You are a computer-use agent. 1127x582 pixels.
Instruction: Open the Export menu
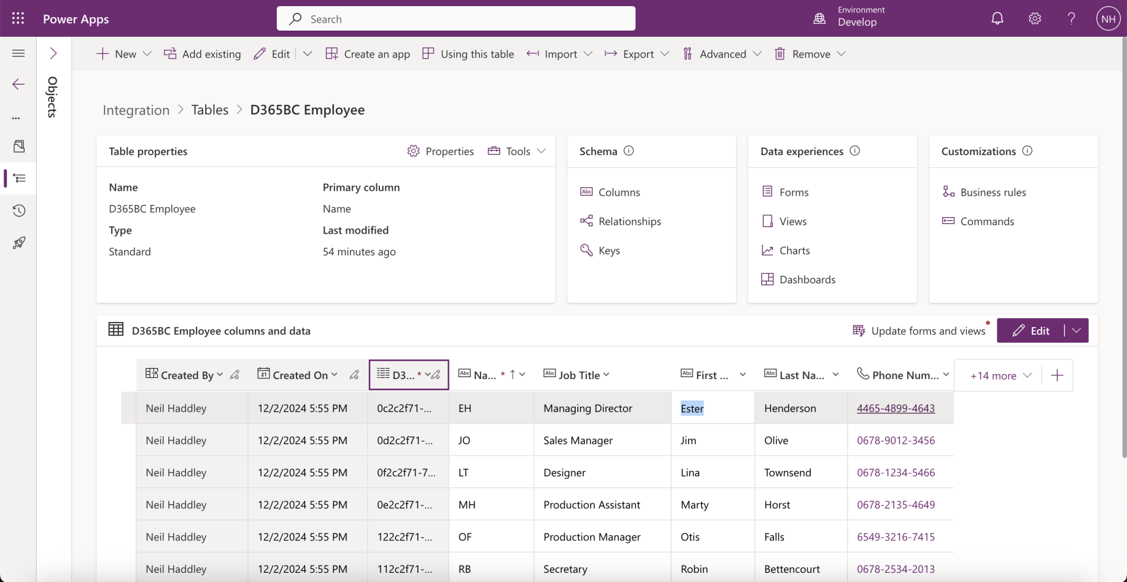[x=637, y=54]
